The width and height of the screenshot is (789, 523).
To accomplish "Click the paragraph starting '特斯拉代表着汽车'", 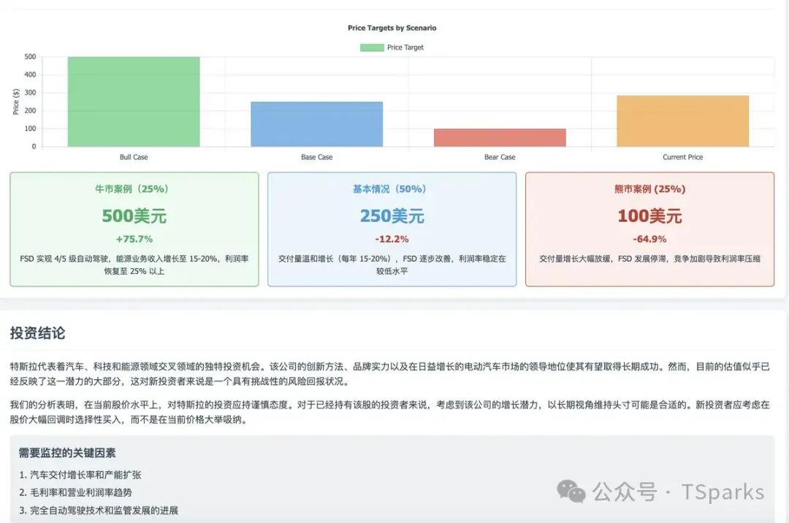I will pyautogui.click(x=390, y=374).
